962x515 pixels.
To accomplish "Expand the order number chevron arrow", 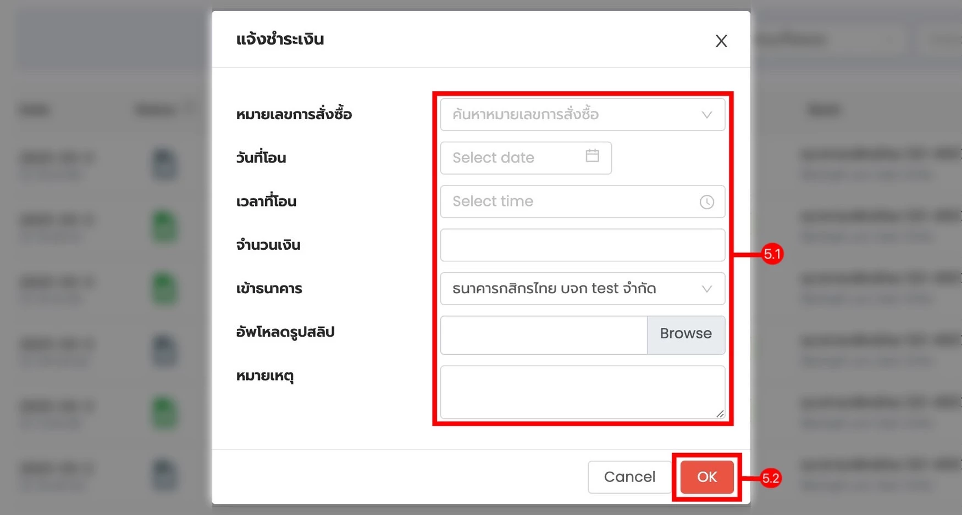I will (707, 115).
